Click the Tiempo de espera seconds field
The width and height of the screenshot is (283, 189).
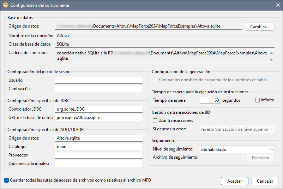(210, 100)
